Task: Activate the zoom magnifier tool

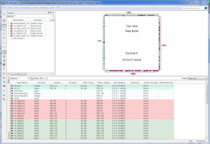Action: [x=4, y=30]
